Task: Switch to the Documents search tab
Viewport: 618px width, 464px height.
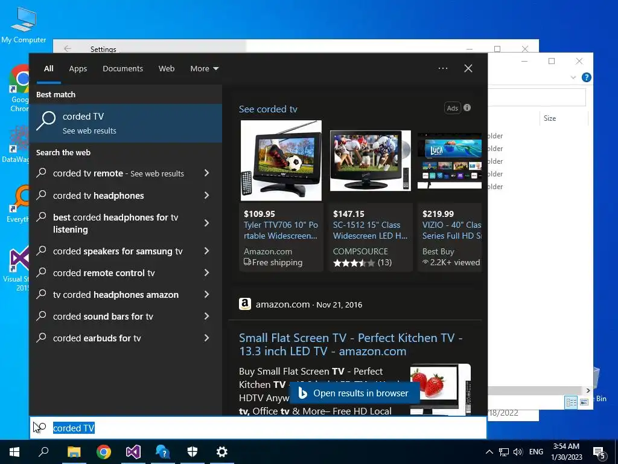Action: 123,68
